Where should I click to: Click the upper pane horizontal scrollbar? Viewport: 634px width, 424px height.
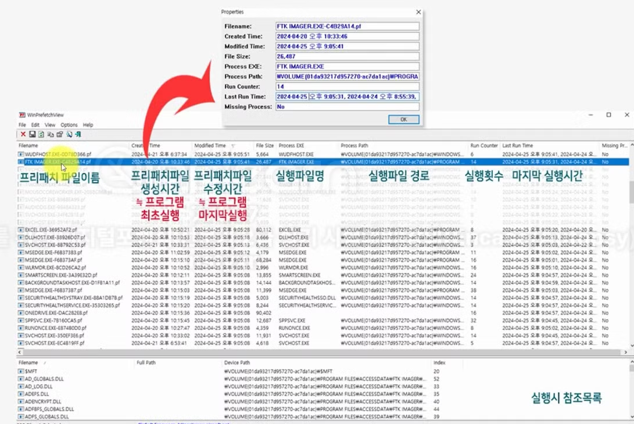click(x=321, y=353)
